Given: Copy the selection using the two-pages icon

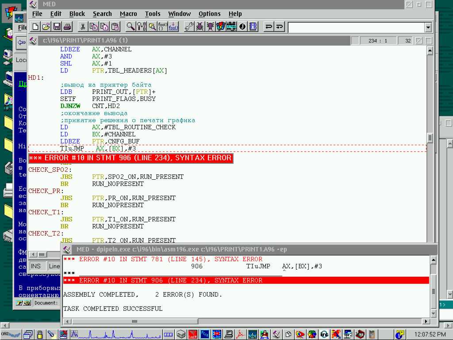Looking at the screenshot, I should coord(93,27).
